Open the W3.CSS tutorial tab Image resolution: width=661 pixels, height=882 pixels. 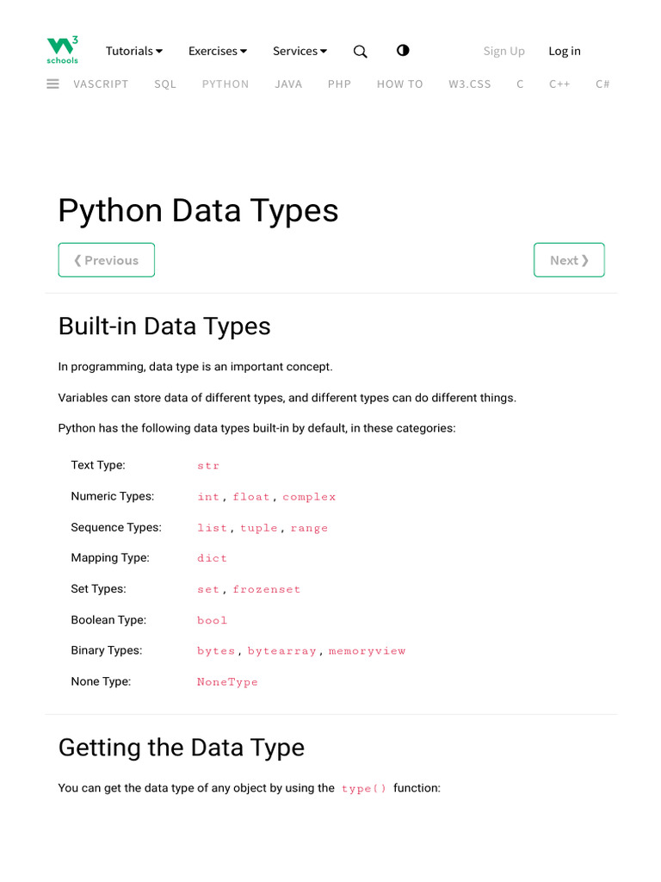(x=470, y=84)
